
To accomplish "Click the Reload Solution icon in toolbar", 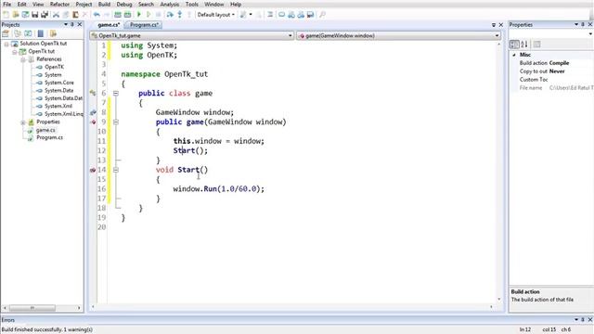I will tap(25, 15).
